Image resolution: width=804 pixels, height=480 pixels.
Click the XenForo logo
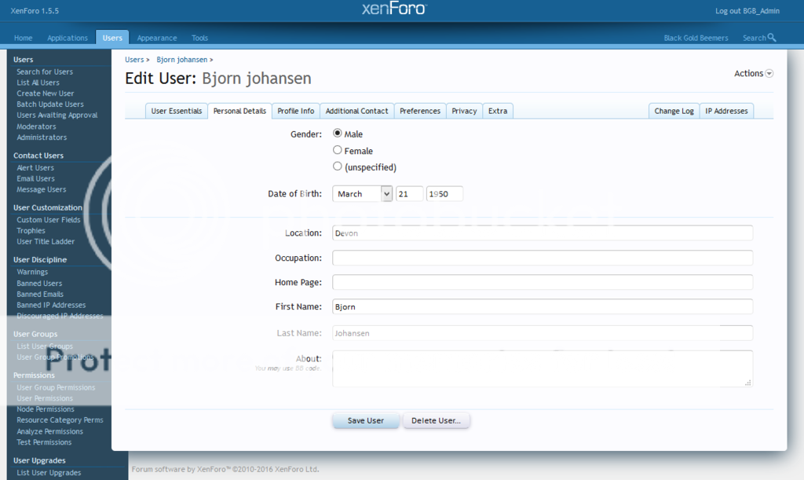(x=394, y=9)
